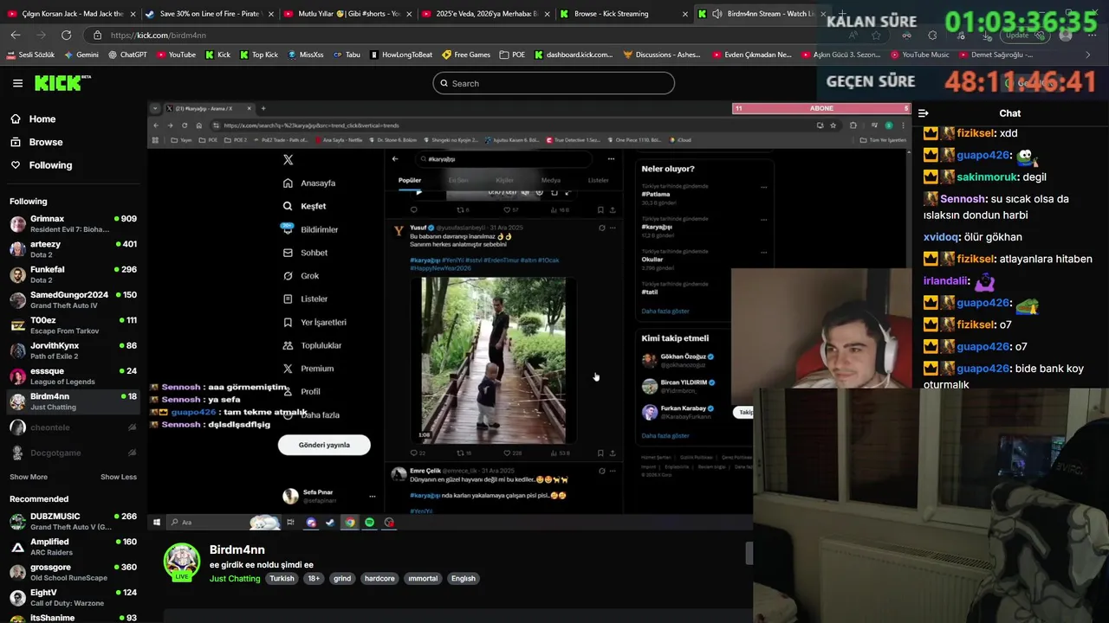The image size is (1109, 623).
Task: Click the 18+ tag
Action: pos(314,579)
